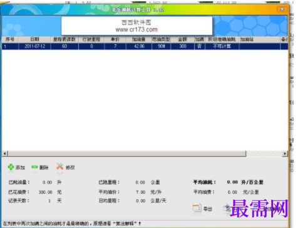Click the horizontal scrollbar thumb

pos(127,154)
